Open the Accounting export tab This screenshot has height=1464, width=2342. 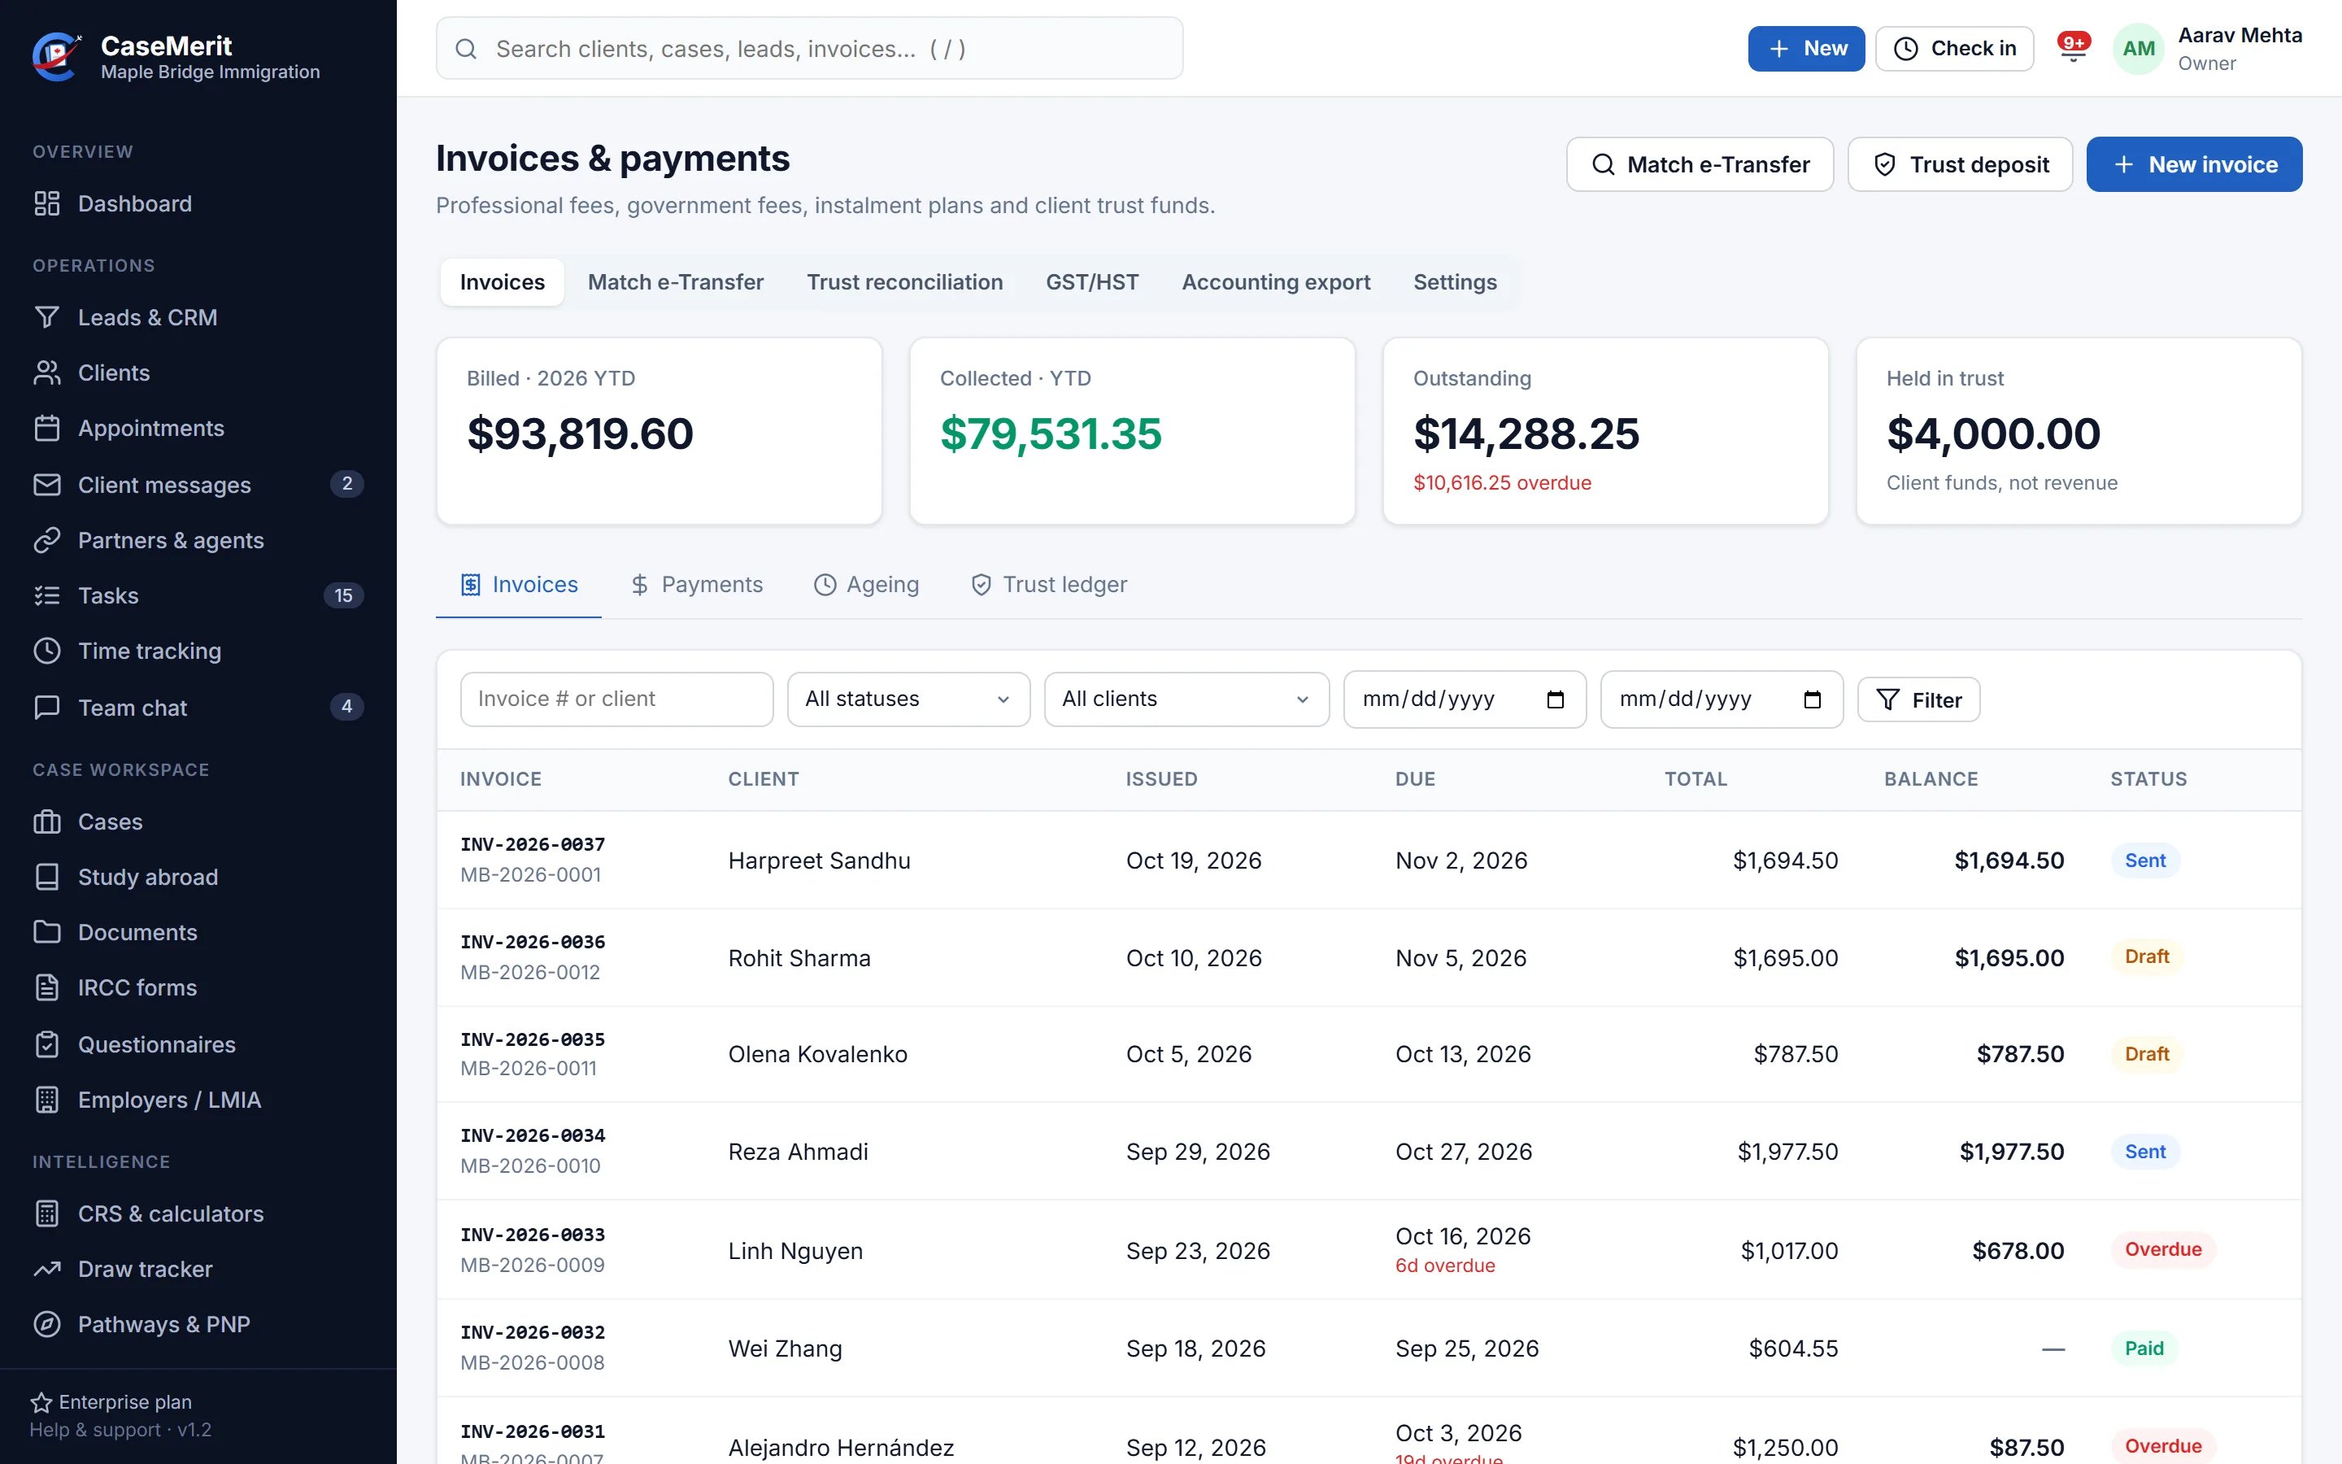(1276, 281)
